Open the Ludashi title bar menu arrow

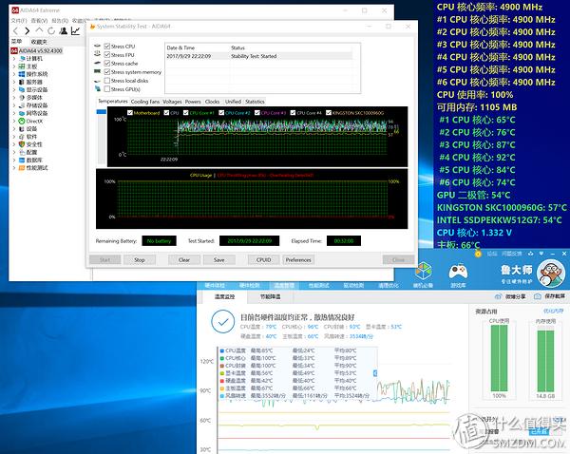pyautogui.click(x=541, y=254)
